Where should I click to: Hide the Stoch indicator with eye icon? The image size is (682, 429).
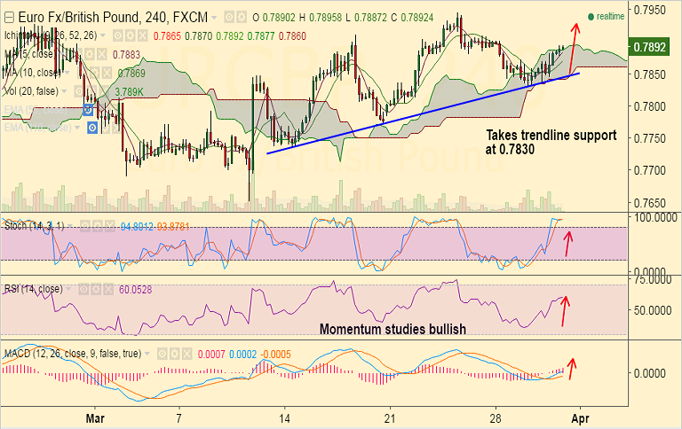85,226
